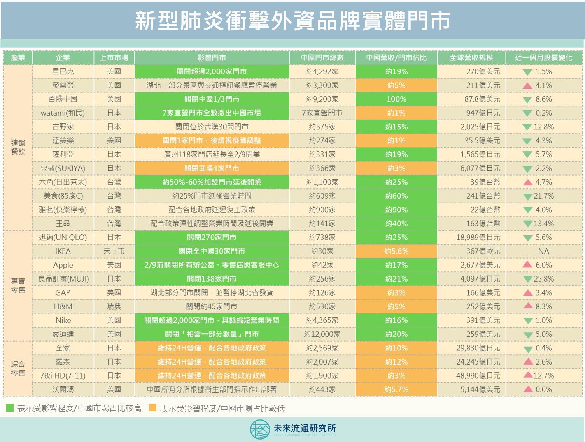The height and width of the screenshot is (442, 585).
Task: Click the 專賣零售 industry category cell
Action: 18,285
